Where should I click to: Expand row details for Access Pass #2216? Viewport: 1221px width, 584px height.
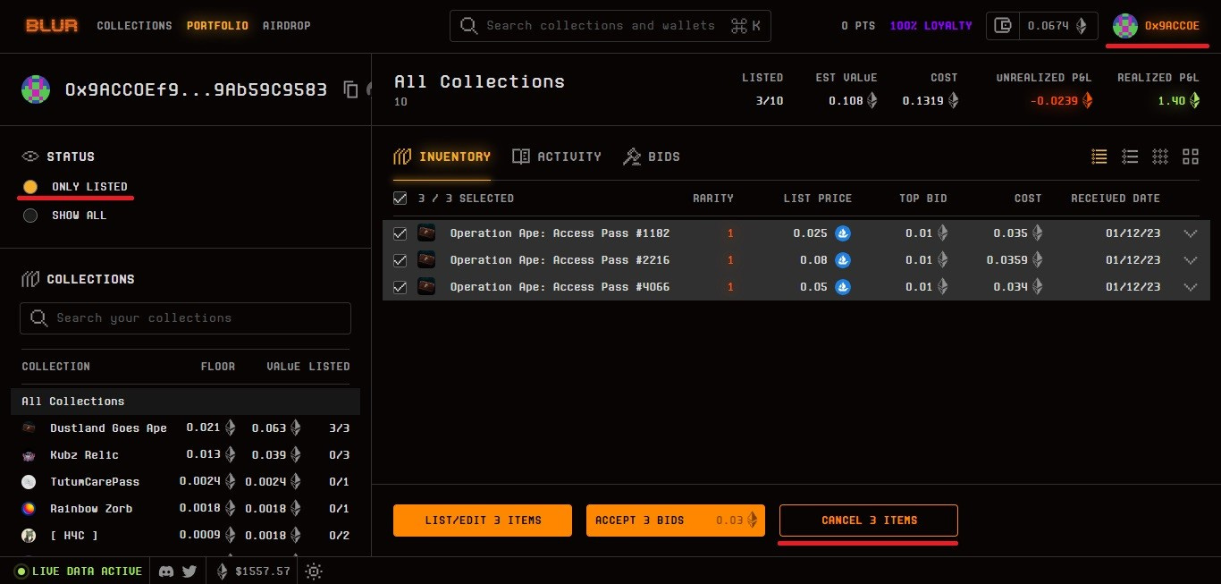coord(1190,260)
